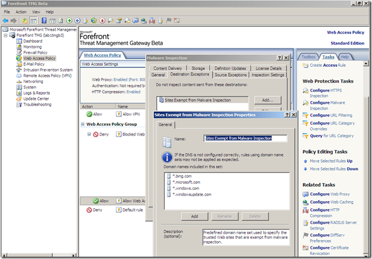Open the View menu
The image size is (372, 259).
click(36, 12)
